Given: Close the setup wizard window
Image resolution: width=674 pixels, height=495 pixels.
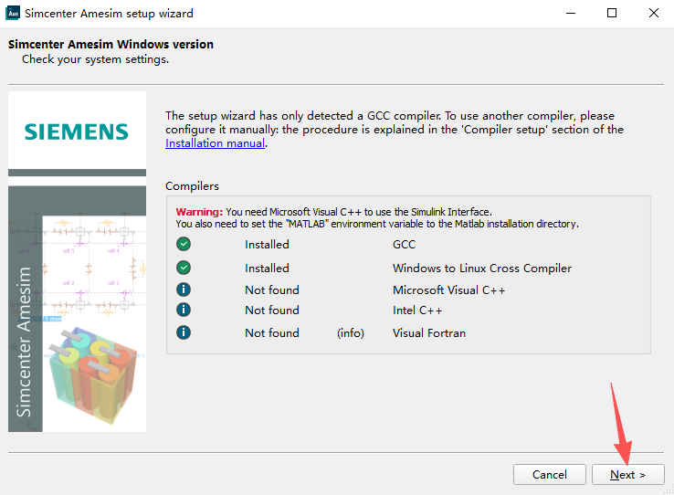Looking at the screenshot, I should coord(653,14).
